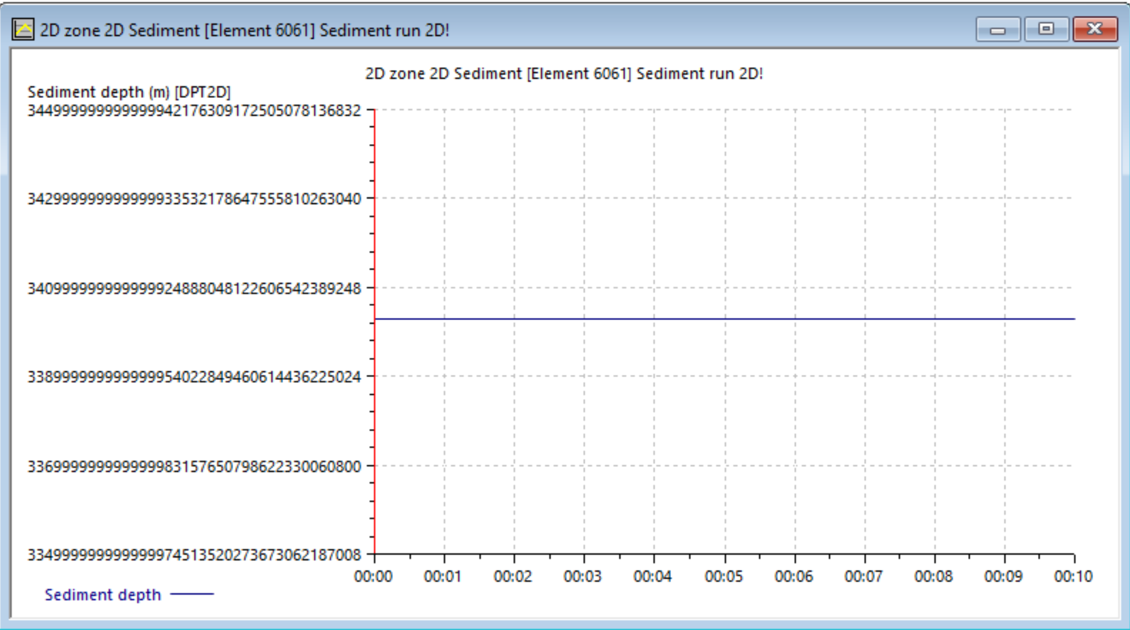Open the y-axis label Sediment depth (m) [DPT2D]
The image size is (1130, 630).
pos(130,91)
